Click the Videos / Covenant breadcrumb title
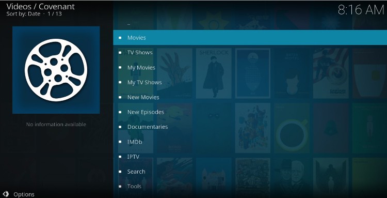387x198 pixels. coord(41,6)
